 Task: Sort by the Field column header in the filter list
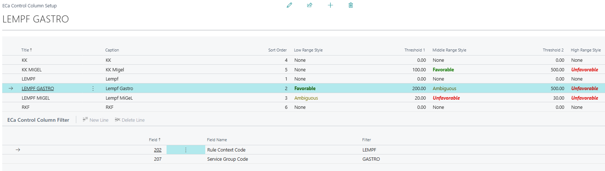pyautogui.click(x=155, y=140)
